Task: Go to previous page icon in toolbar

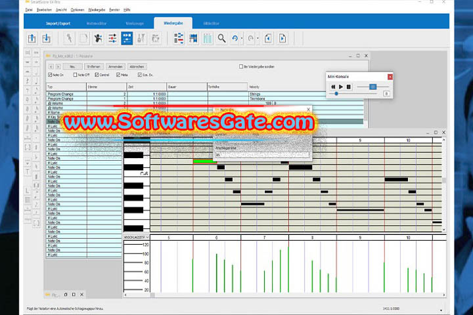Action: 268,38
